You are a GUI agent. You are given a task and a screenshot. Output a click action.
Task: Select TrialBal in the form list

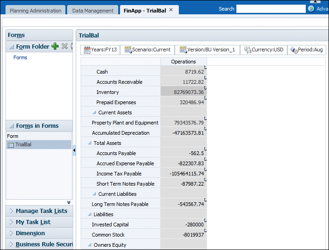(x=39, y=144)
